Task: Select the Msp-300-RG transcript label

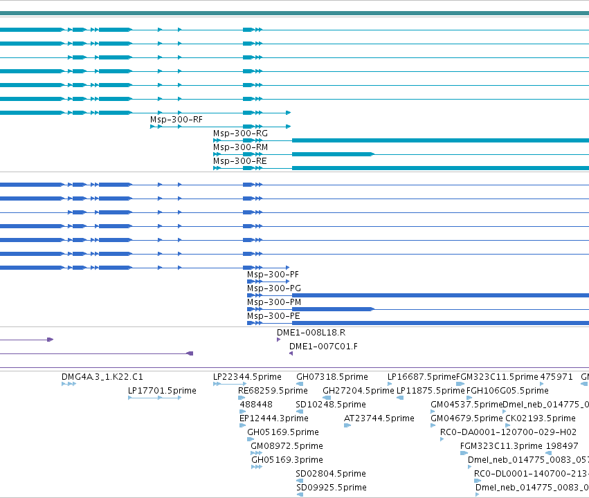Action: [x=240, y=133]
